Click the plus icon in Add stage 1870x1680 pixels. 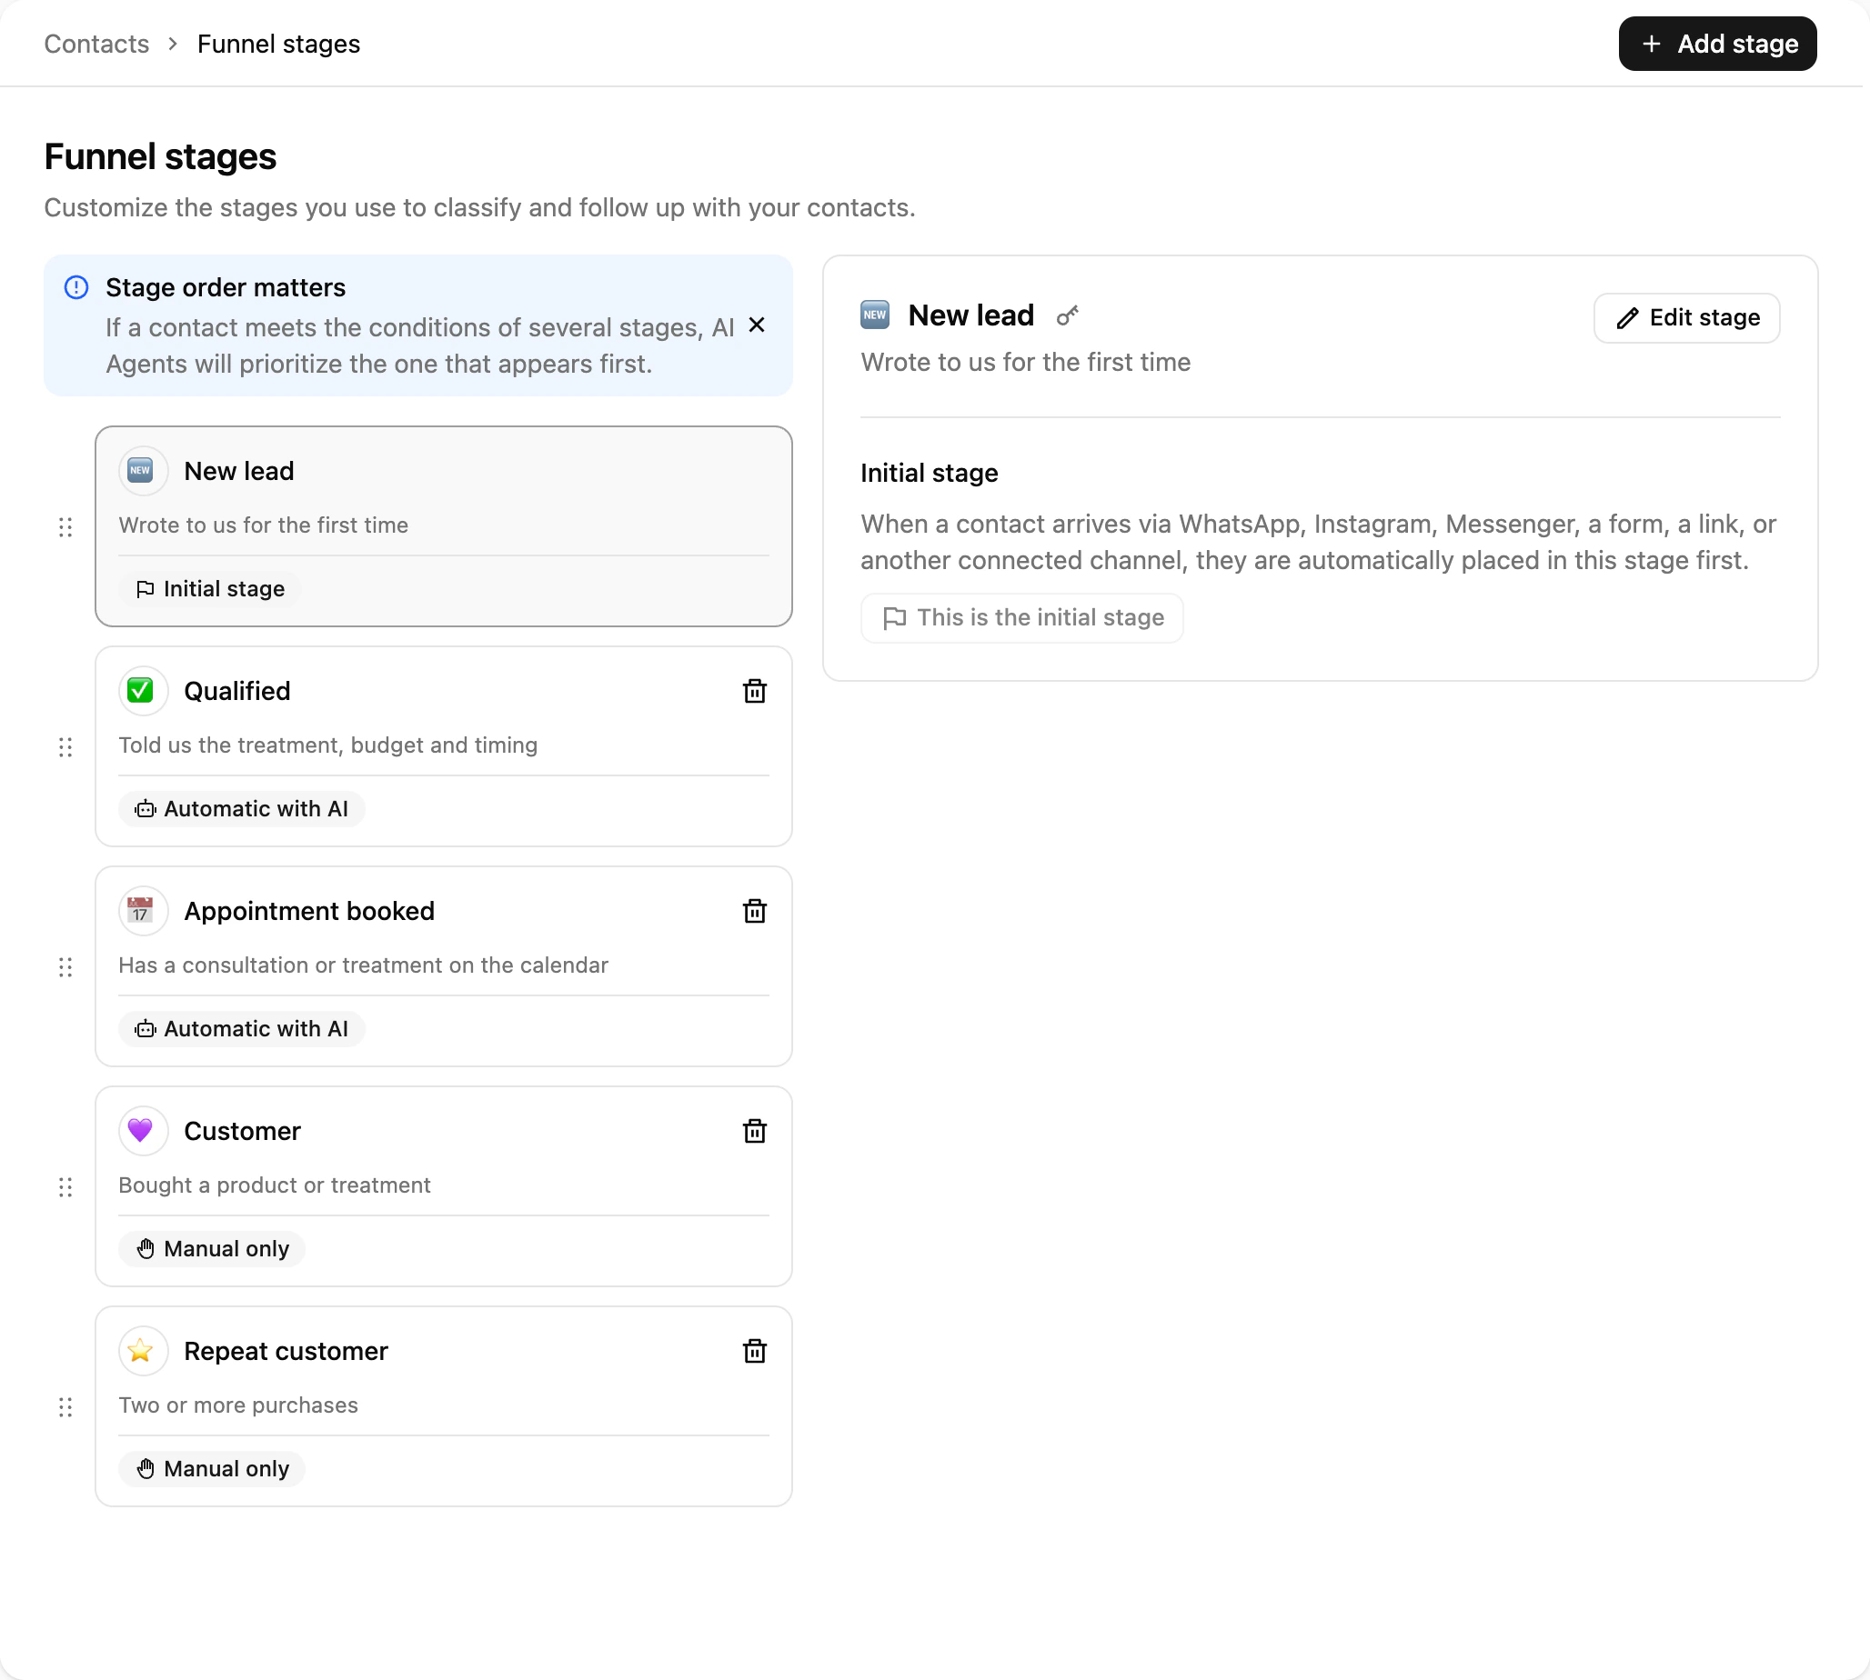1651,44
